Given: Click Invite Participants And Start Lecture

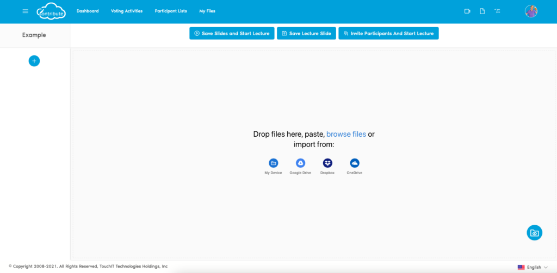Looking at the screenshot, I should click(x=388, y=33).
